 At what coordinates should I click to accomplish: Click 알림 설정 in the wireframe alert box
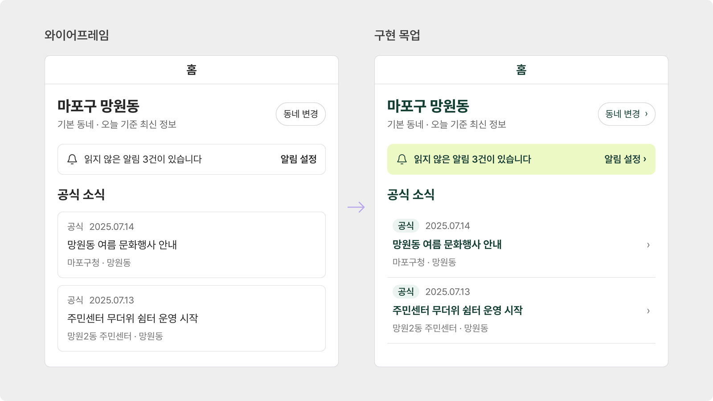[299, 159]
